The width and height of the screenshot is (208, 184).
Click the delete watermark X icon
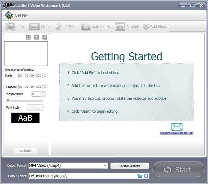point(45,37)
